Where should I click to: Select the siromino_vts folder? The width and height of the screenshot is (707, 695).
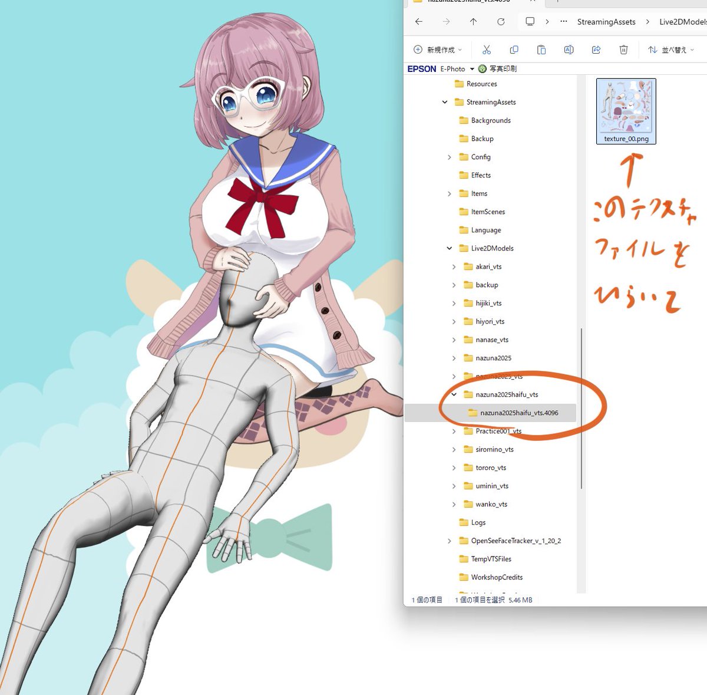[488, 449]
